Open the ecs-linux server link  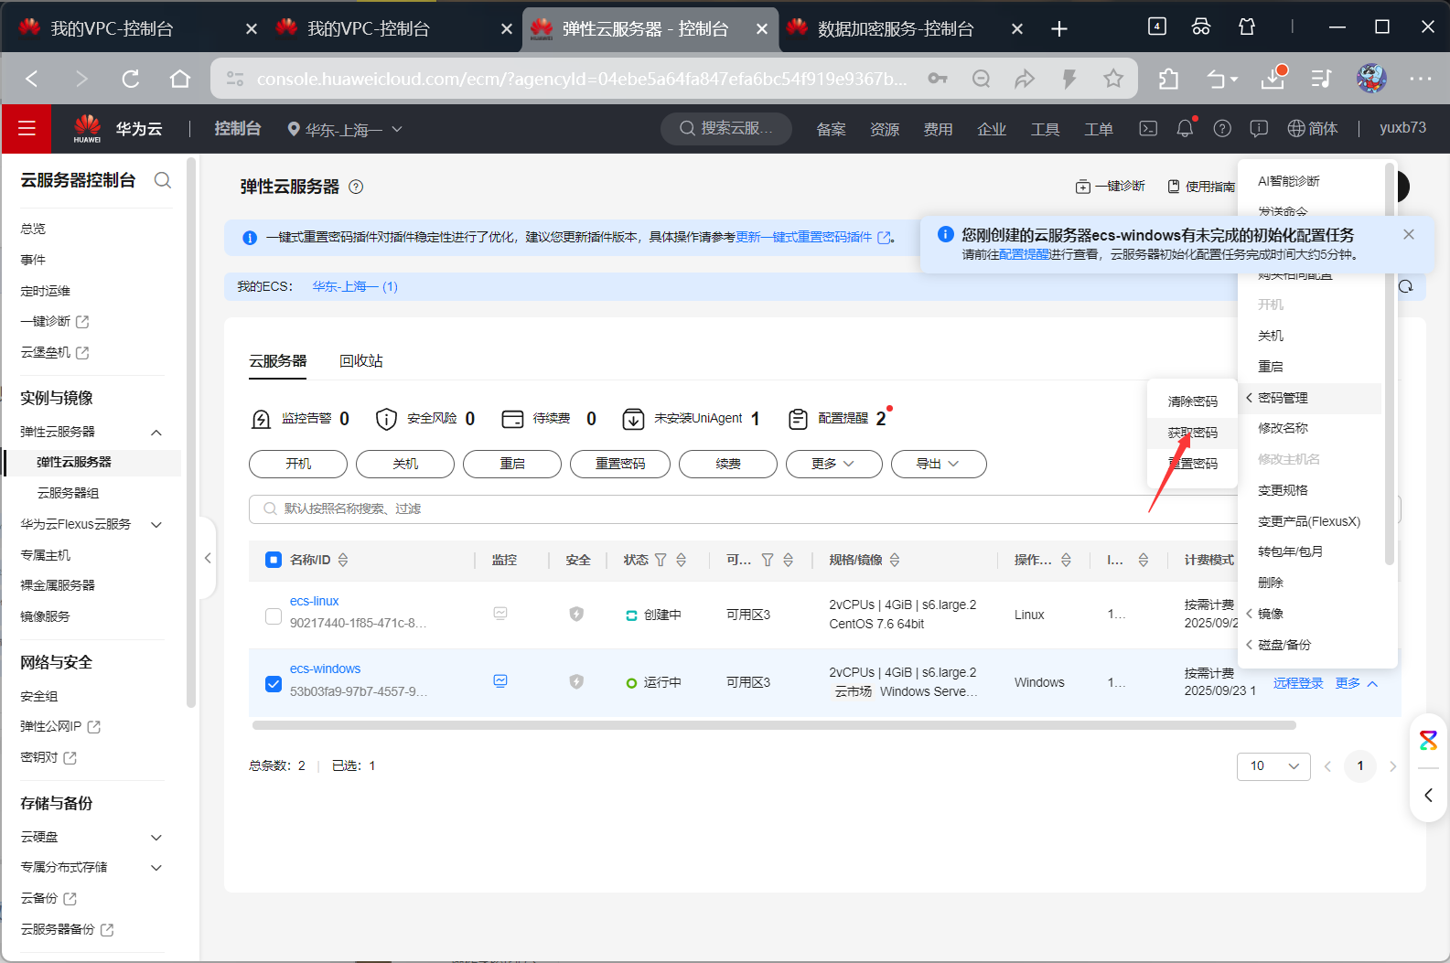pos(314,601)
